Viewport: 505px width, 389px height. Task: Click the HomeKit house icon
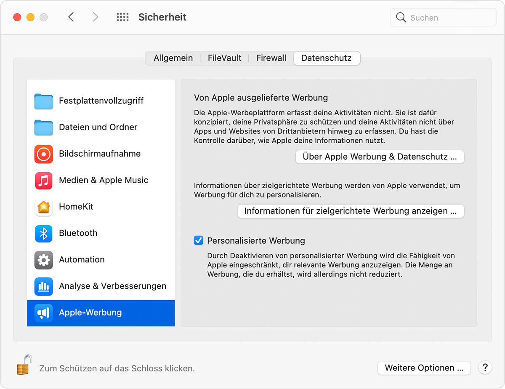44,207
